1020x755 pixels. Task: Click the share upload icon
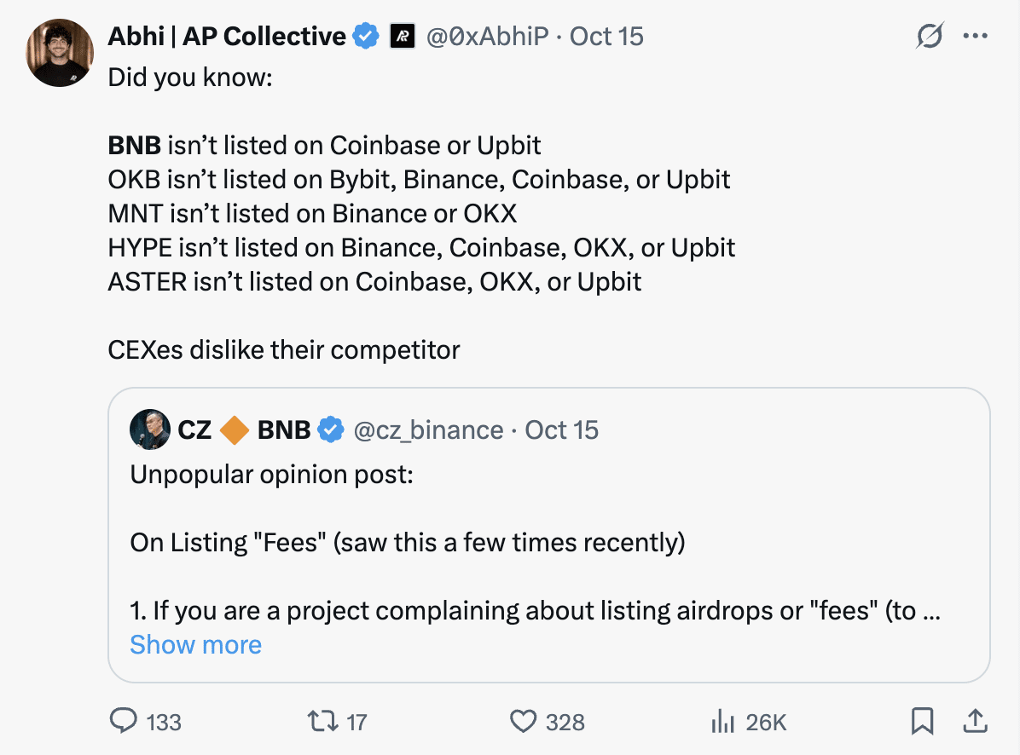[x=973, y=722]
